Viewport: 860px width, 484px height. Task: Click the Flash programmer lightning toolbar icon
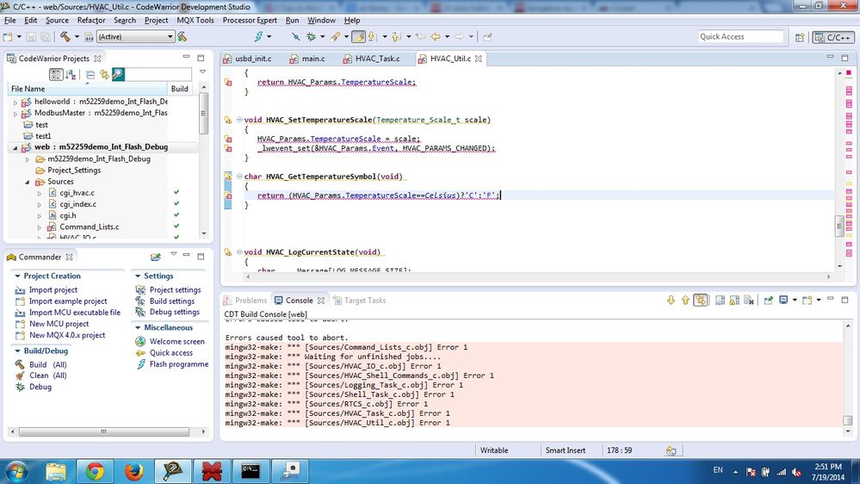[x=258, y=37]
